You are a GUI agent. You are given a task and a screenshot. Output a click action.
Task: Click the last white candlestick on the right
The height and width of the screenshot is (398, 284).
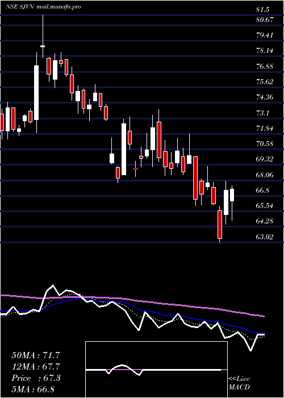pyautogui.click(x=232, y=195)
